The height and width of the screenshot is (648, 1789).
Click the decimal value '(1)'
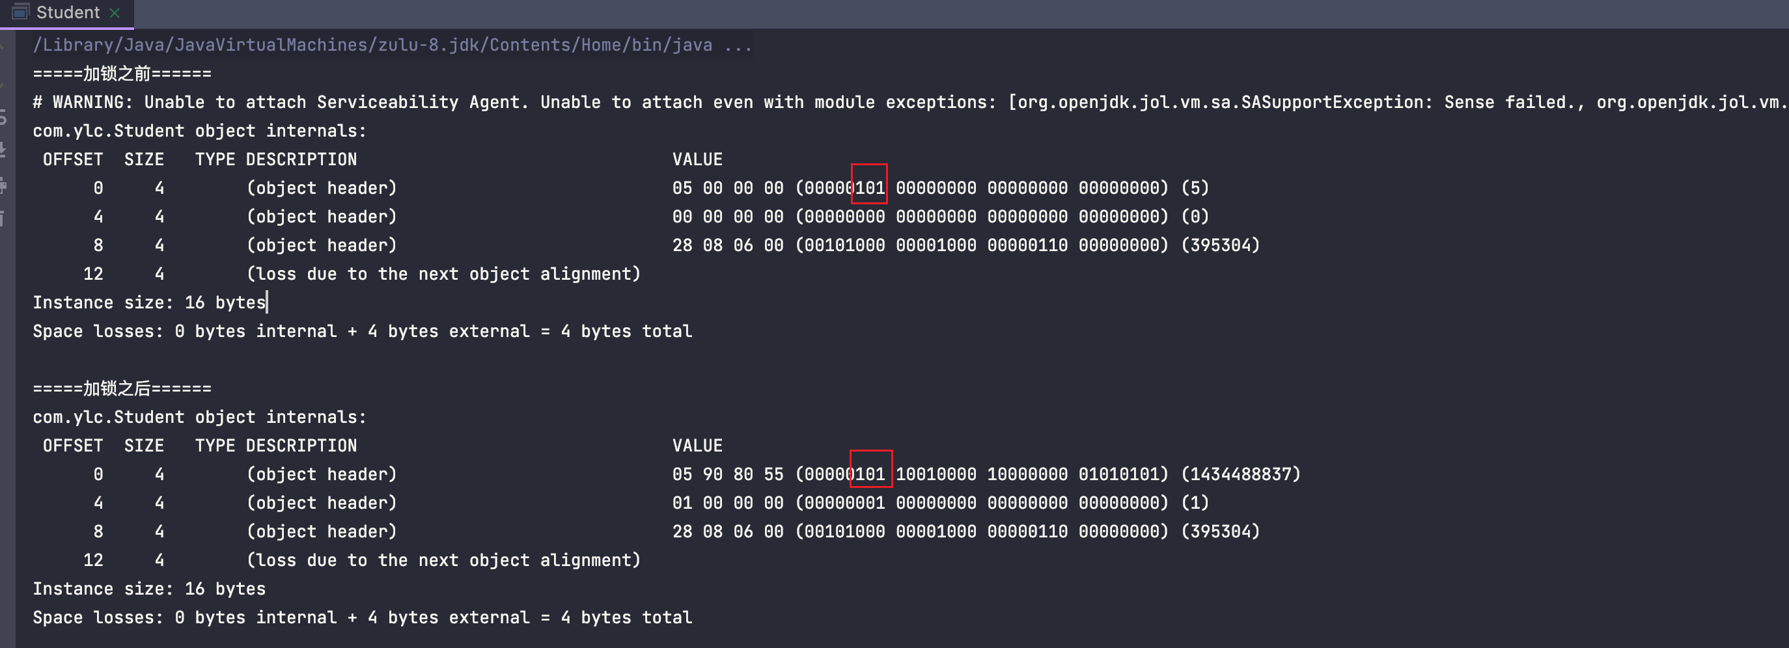(1195, 503)
